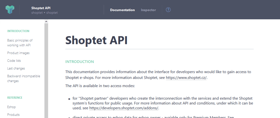Open the help question mark icon
Image resolution: width=280 pixels, height=118 pixels.
pyautogui.click(x=168, y=10)
